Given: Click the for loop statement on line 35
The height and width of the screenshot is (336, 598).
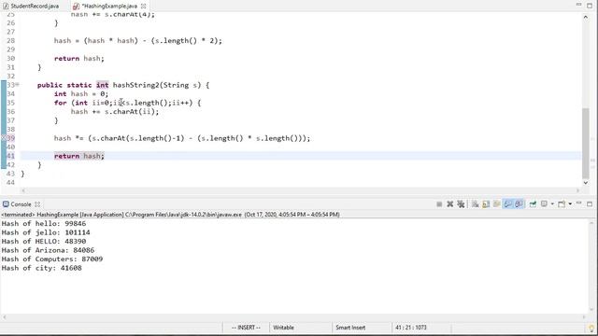Looking at the screenshot, I should pyautogui.click(x=127, y=103).
